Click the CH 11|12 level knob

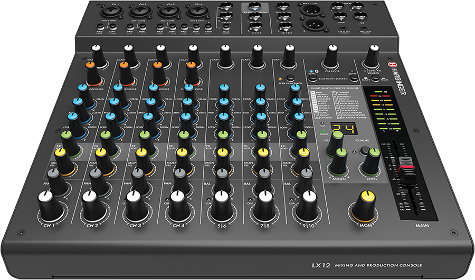coord(331,56)
